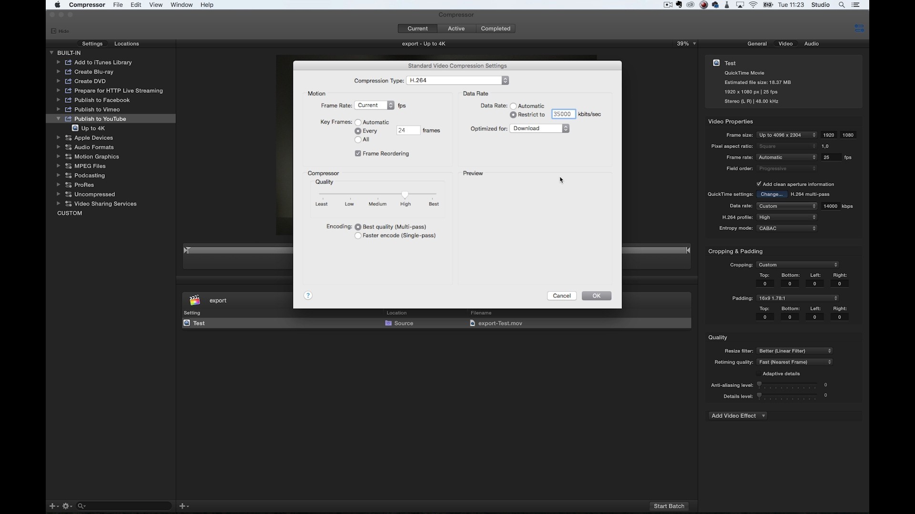
Task: Open the Locations tab
Action: (x=127, y=43)
